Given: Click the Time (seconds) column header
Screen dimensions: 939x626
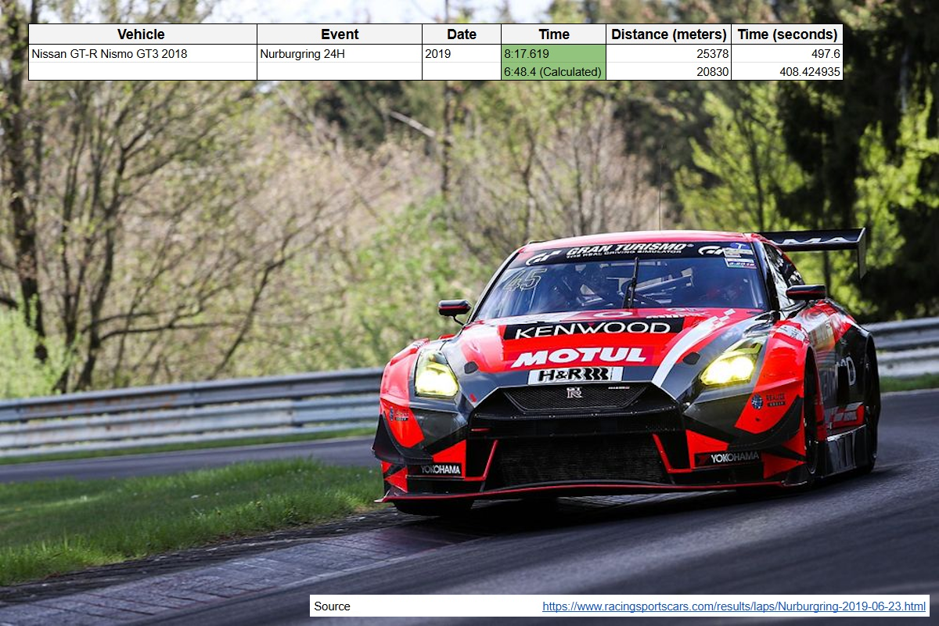Looking at the screenshot, I should pos(786,34).
